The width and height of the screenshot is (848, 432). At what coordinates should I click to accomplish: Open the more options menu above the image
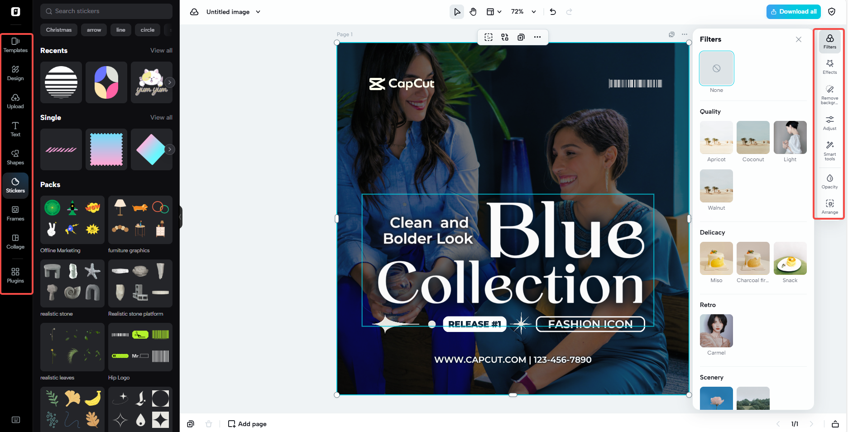pos(537,37)
